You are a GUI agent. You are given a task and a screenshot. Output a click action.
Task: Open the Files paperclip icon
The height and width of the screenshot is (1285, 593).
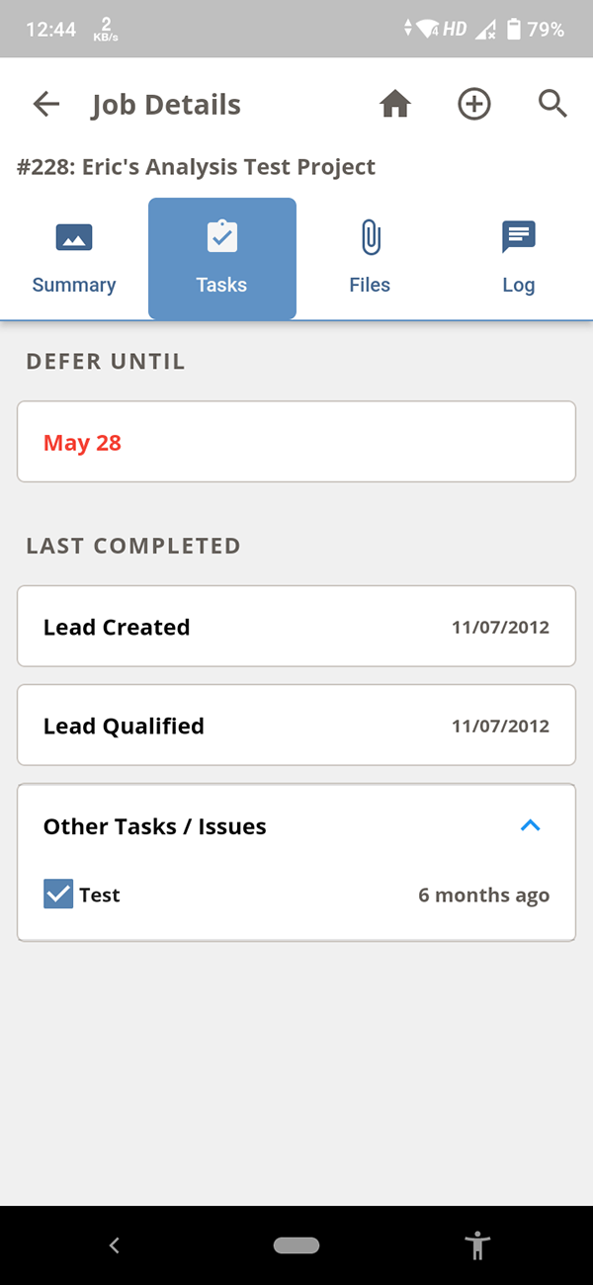(x=370, y=236)
